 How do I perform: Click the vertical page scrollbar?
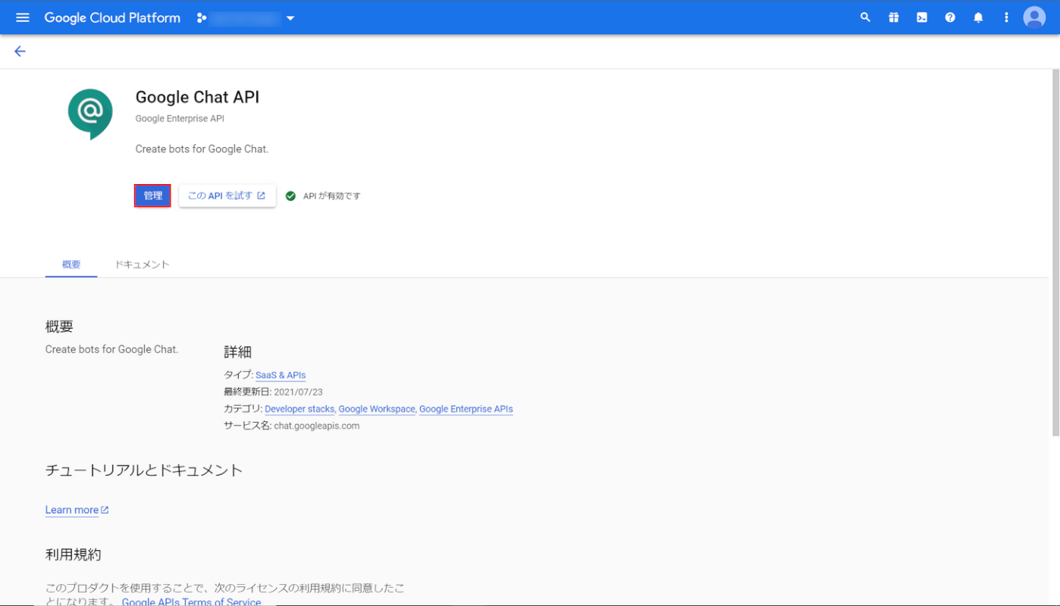[1055, 252]
